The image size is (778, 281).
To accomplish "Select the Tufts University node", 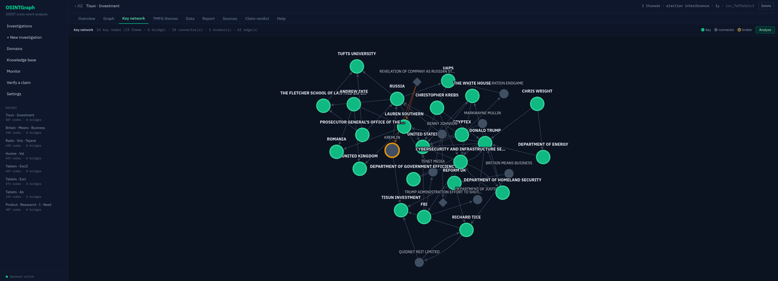I will point(357,67).
